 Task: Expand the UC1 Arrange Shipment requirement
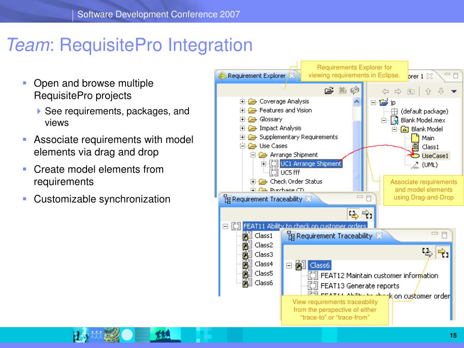(x=263, y=164)
